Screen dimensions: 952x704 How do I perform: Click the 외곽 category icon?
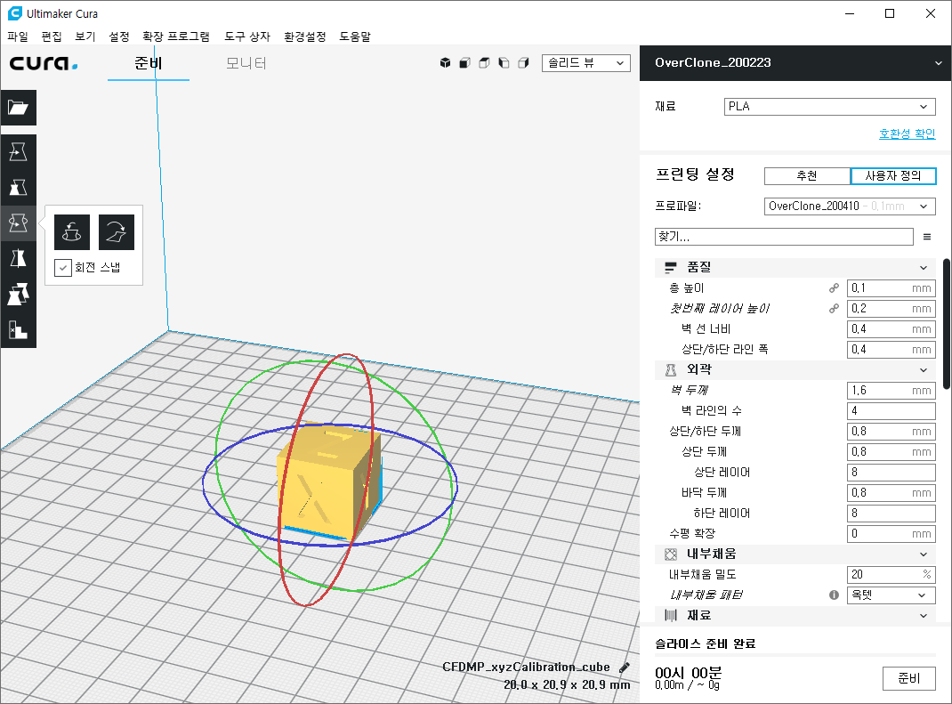(670, 370)
